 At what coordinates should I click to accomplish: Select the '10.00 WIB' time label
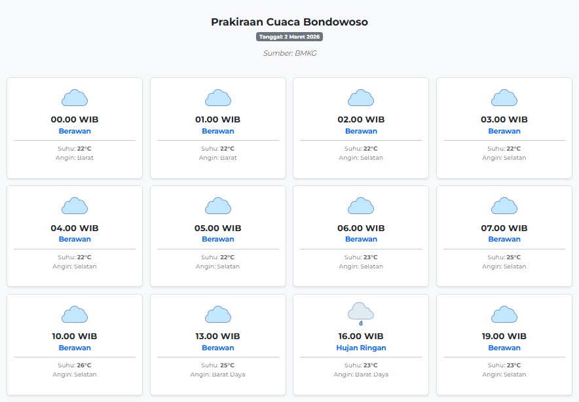pyautogui.click(x=75, y=336)
